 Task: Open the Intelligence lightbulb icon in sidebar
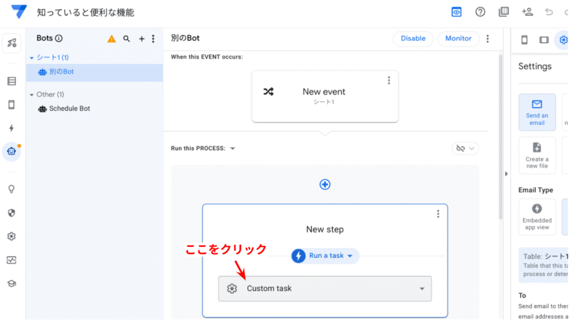click(12, 189)
